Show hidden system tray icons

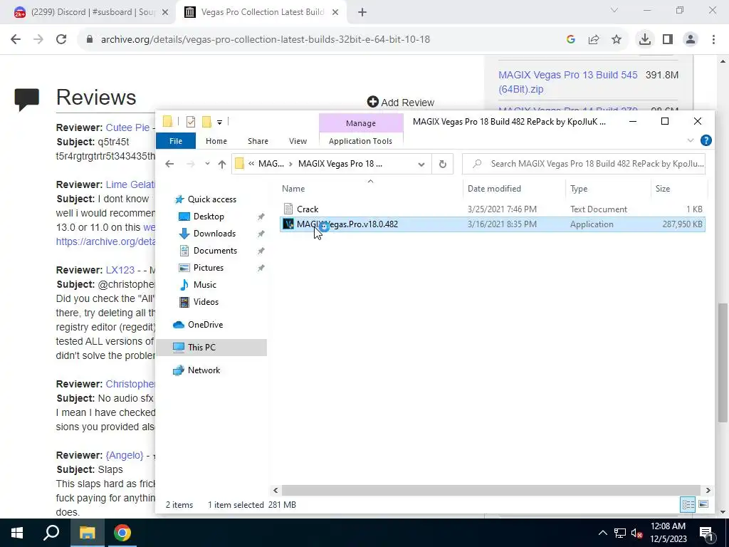[x=602, y=533]
